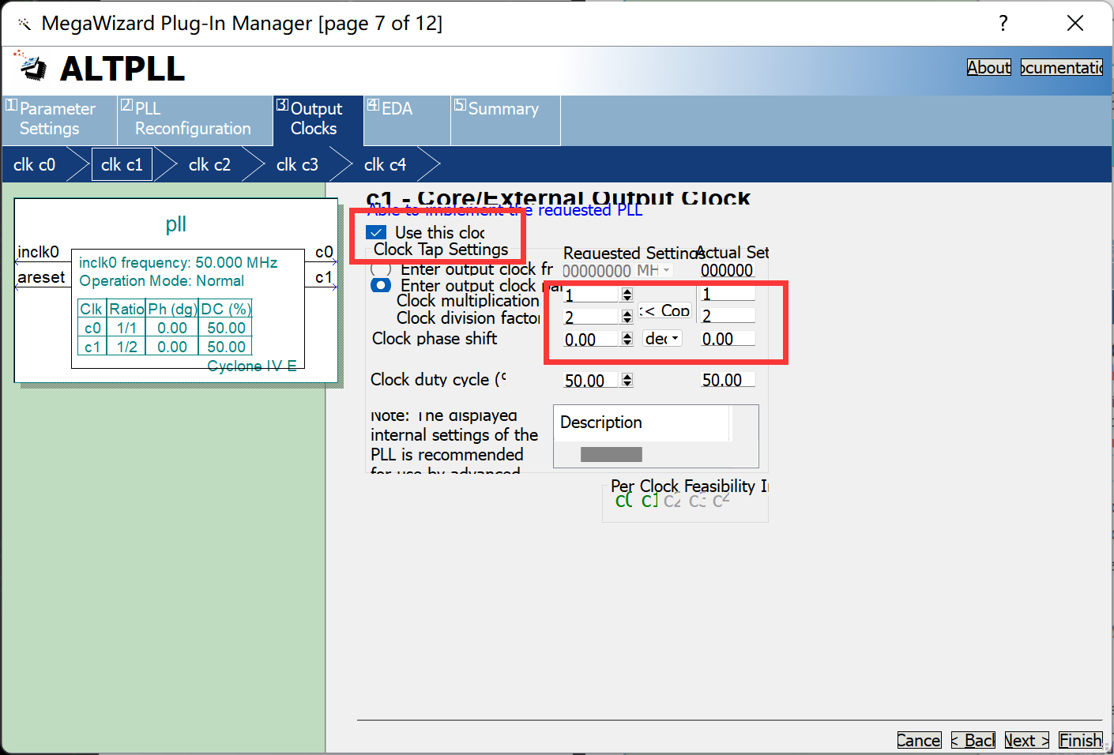Click the inclk0 input port label
This screenshot has height=755, width=1114.
click(39, 251)
